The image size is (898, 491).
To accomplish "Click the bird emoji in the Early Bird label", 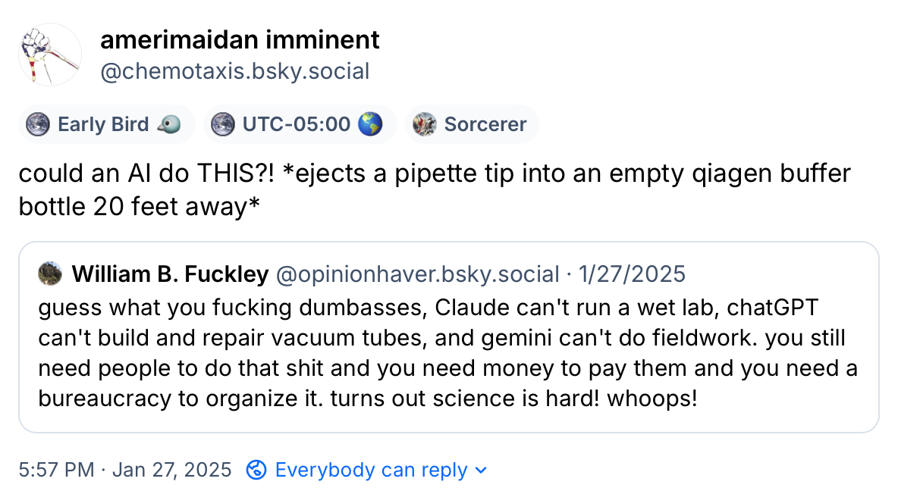I will [x=169, y=124].
